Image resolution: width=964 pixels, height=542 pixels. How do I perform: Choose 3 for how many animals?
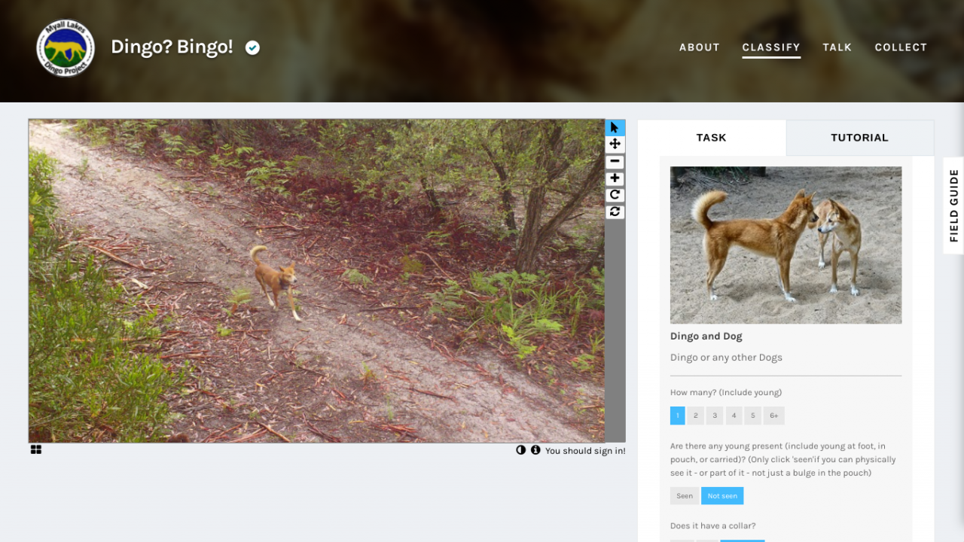coord(715,416)
